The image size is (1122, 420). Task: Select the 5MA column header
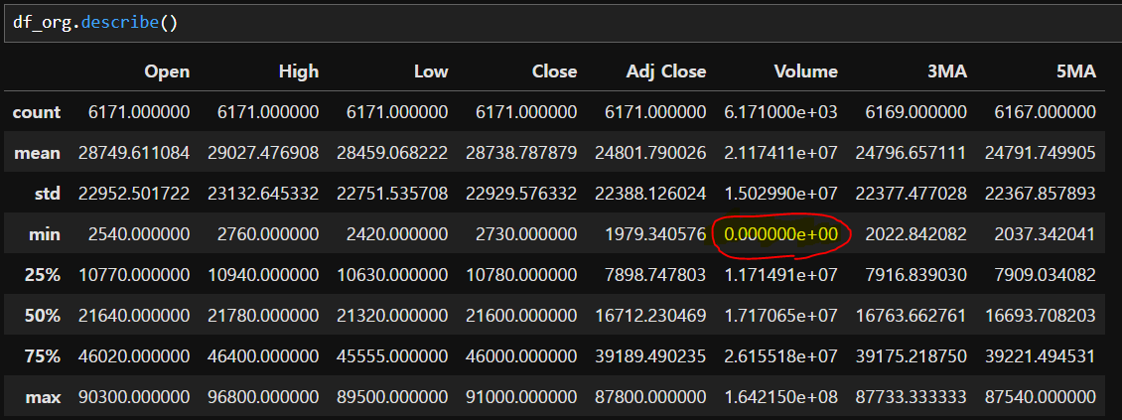tap(1075, 71)
